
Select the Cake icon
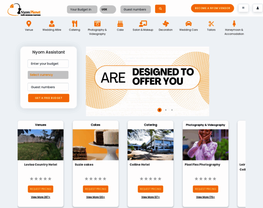(x=120, y=24)
